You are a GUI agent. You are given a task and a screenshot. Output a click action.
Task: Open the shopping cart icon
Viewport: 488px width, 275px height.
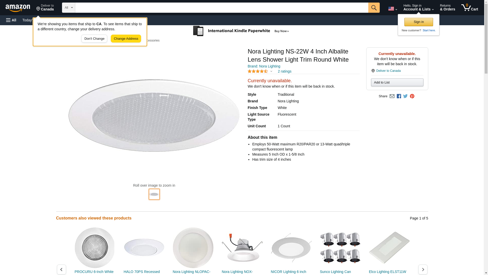[x=469, y=8]
